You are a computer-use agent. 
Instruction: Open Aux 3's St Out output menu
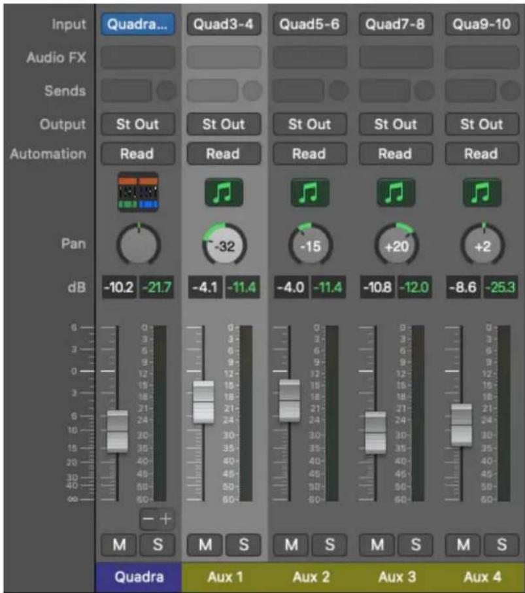(x=396, y=124)
